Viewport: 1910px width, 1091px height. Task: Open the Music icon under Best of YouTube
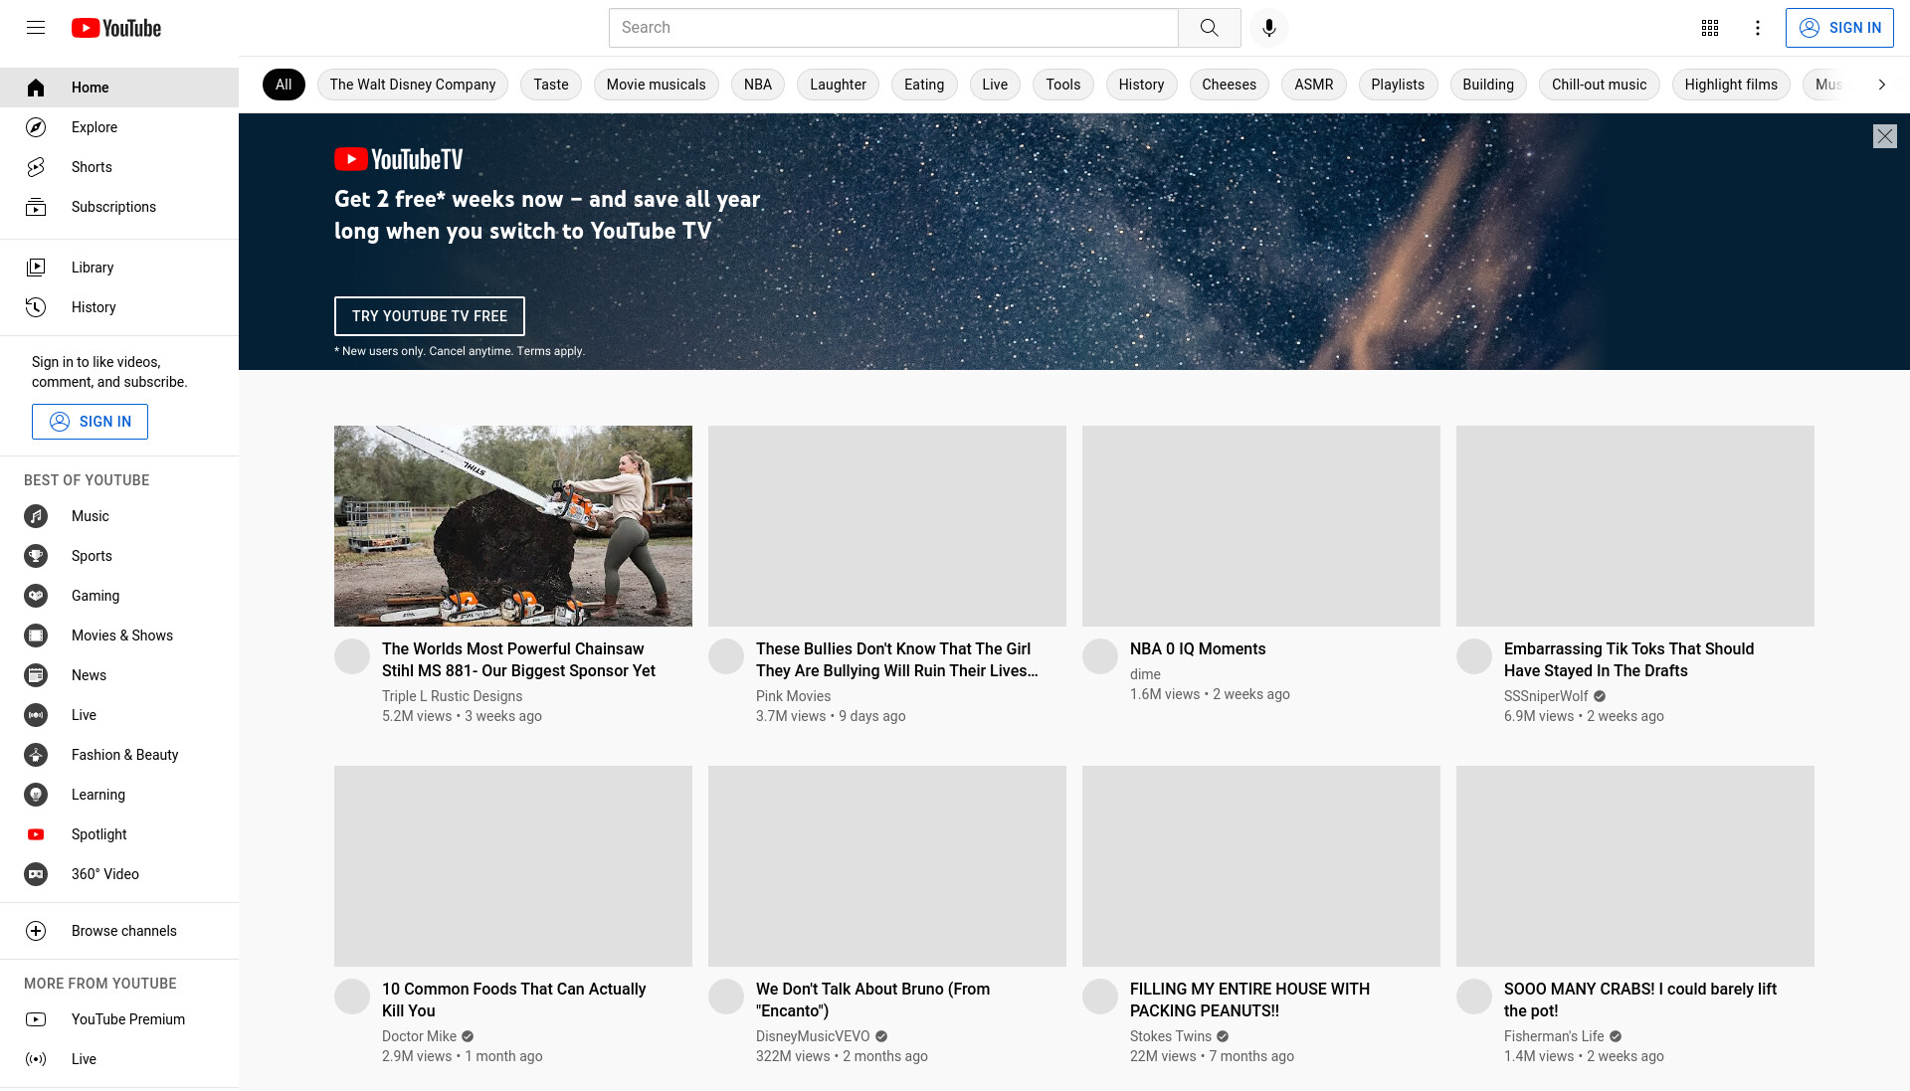(x=36, y=516)
